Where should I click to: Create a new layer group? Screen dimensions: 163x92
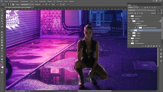154,46
